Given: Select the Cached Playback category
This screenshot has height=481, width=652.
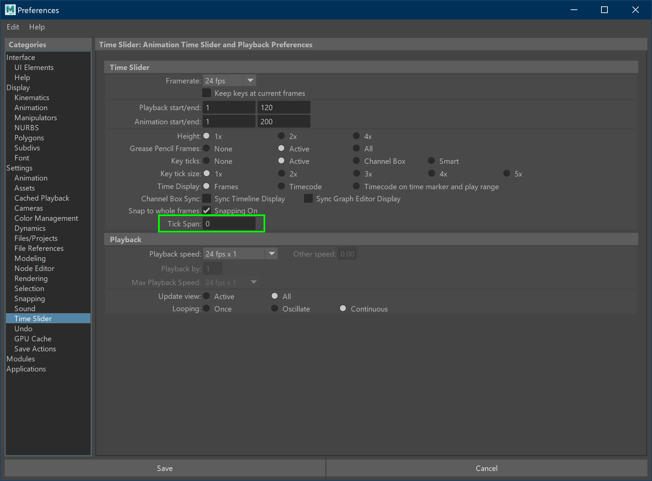Looking at the screenshot, I should tap(42, 198).
